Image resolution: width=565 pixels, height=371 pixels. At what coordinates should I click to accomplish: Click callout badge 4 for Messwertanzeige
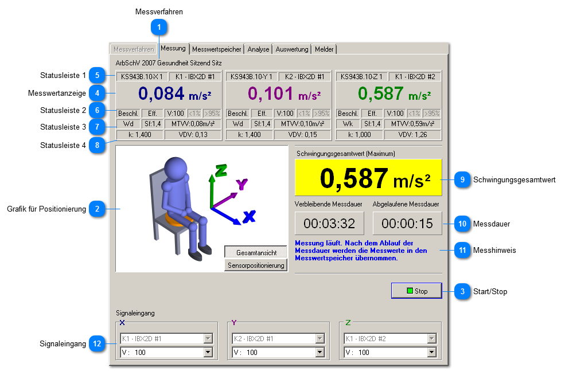[x=98, y=93]
